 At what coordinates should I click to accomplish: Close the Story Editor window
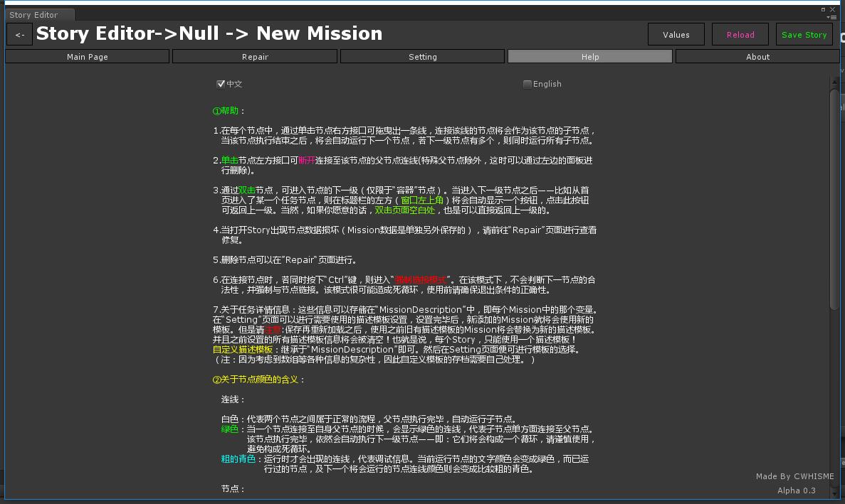point(832,9)
